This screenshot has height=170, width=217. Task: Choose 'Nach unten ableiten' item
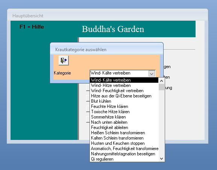coord(124,122)
